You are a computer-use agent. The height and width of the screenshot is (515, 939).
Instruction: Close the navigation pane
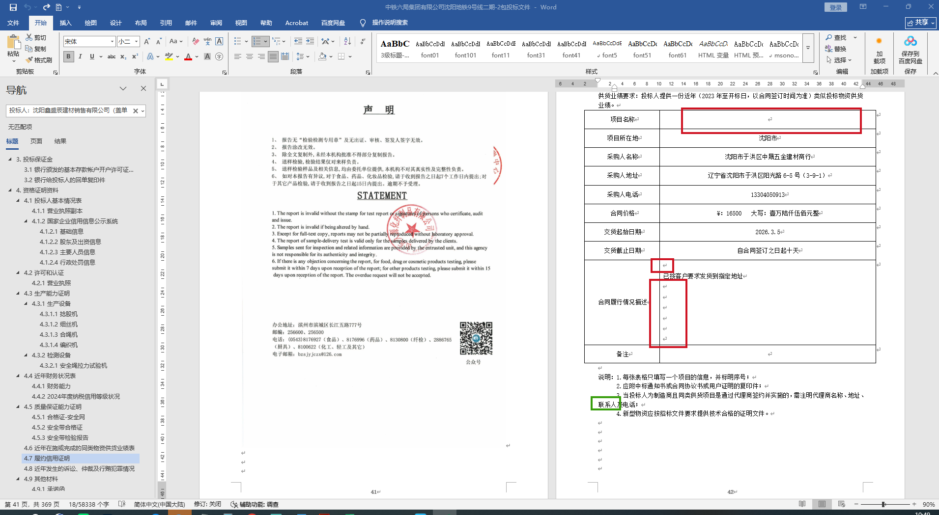pyautogui.click(x=143, y=89)
